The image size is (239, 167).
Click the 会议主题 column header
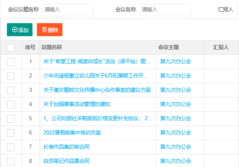[168, 47]
